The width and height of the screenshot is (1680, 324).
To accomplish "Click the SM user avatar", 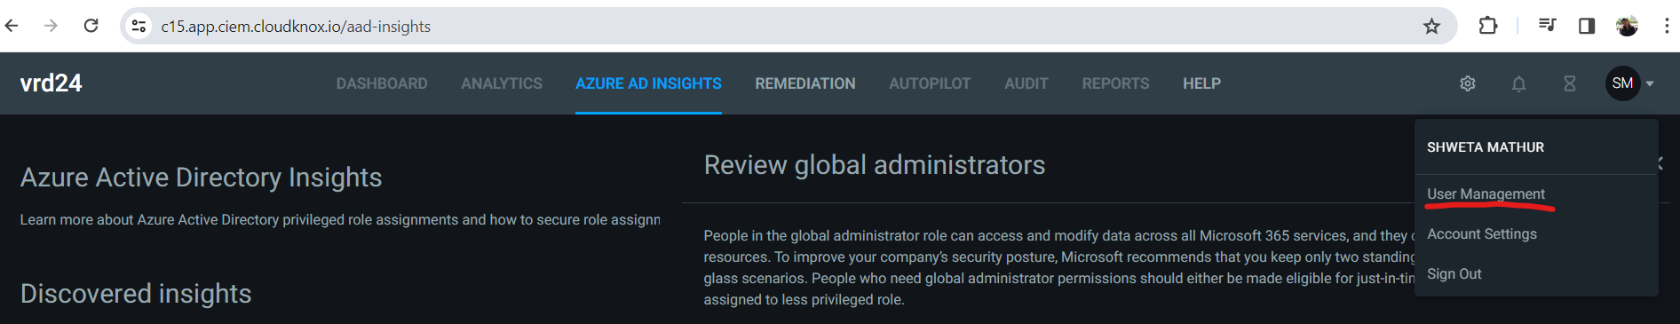I will tap(1622, 83).
